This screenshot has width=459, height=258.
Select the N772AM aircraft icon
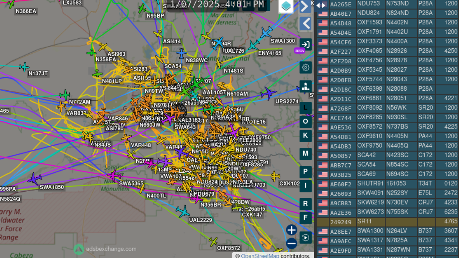65,95
